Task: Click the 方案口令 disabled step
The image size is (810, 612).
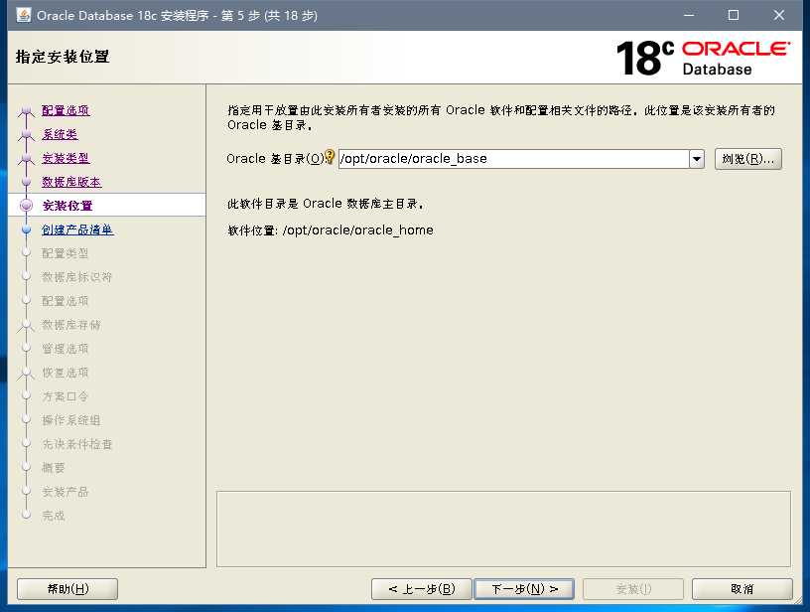Action: [66, 396]
